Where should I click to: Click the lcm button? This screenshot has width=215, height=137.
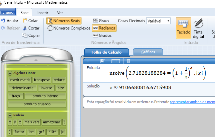coord(31,132)
